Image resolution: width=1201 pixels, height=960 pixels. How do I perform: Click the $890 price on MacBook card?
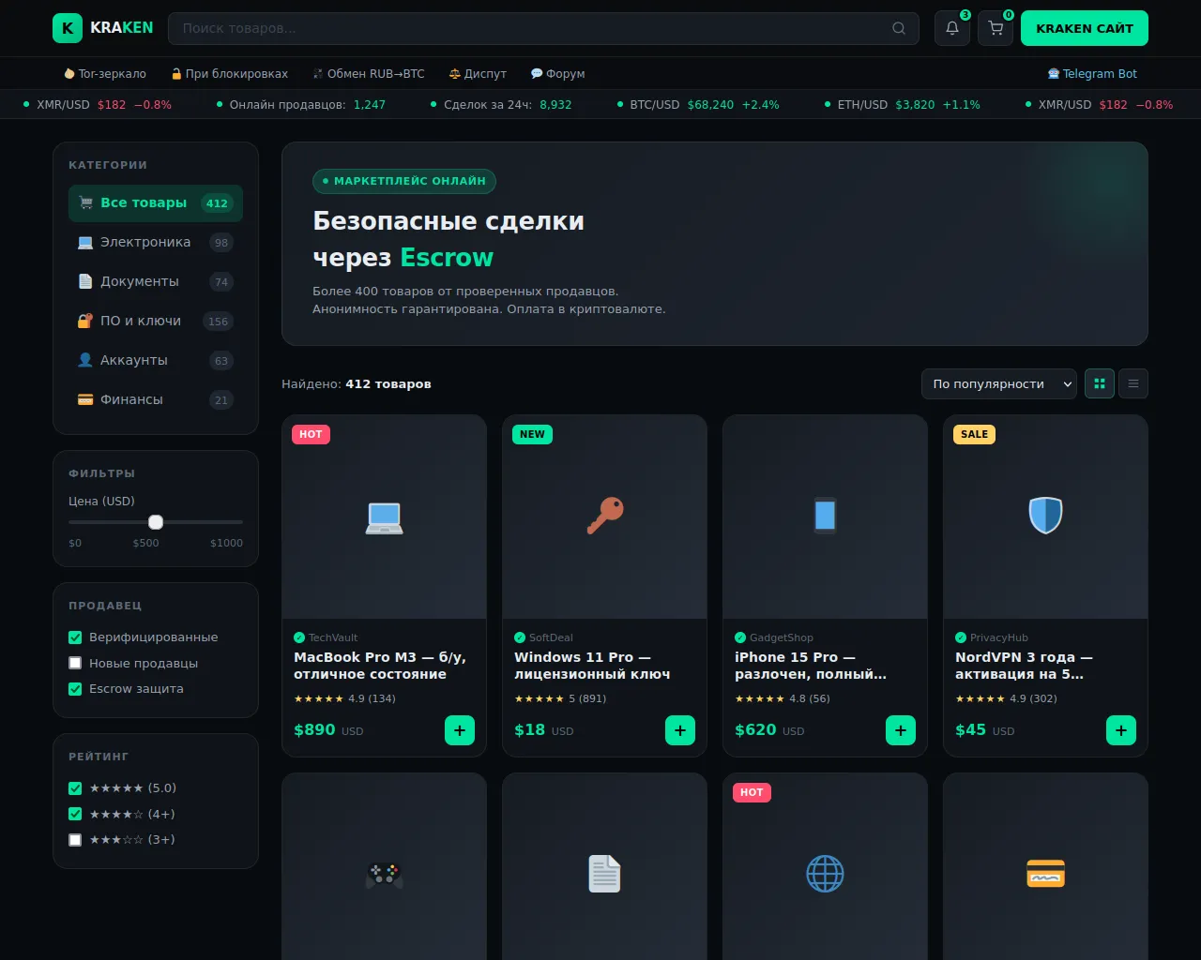(314, 730)
